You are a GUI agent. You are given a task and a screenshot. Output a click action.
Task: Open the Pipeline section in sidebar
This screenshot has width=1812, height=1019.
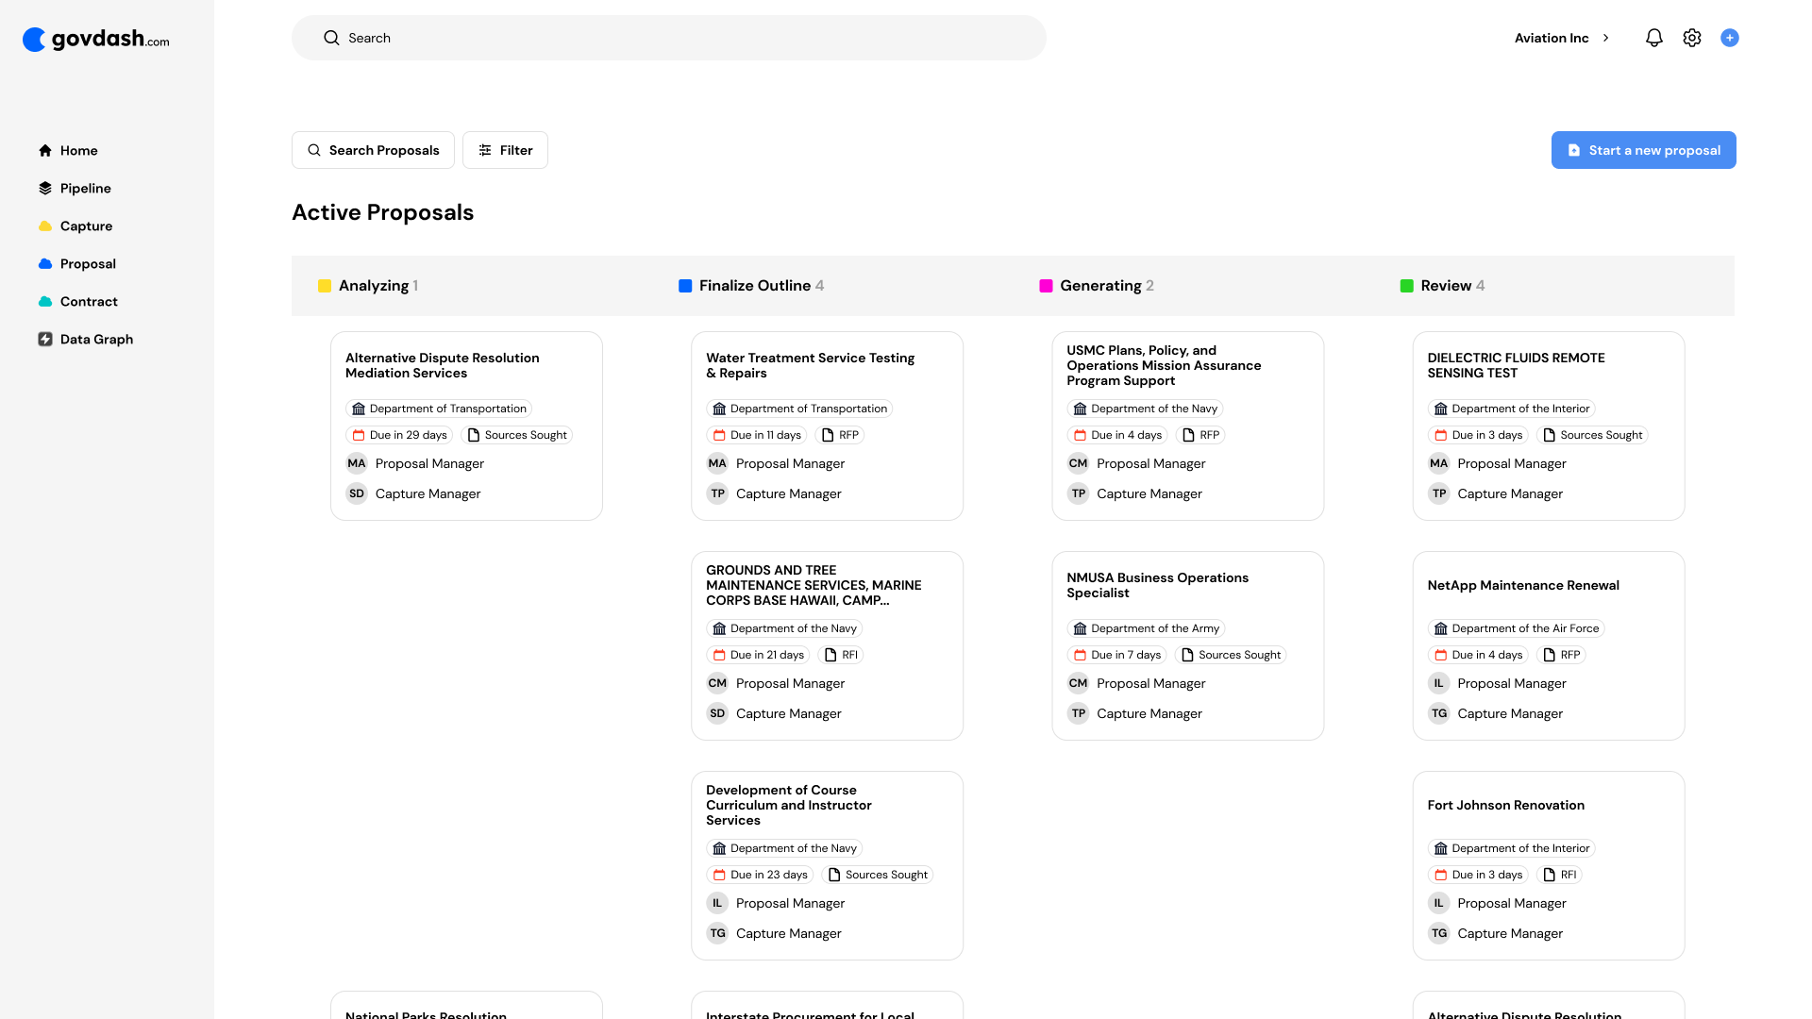(x=85, y=188)
